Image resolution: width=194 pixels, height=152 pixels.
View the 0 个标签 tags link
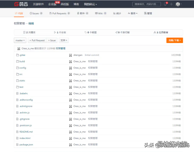click(91, 32)
